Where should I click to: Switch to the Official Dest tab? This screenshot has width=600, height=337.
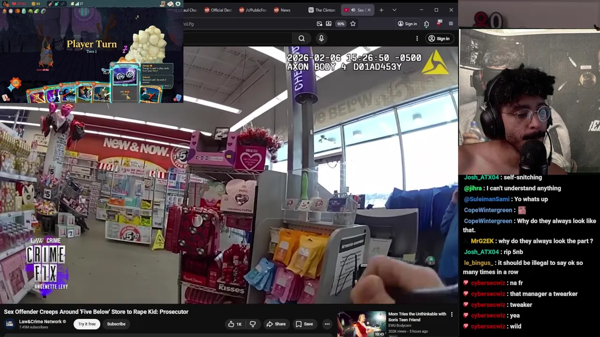(218, 10)
